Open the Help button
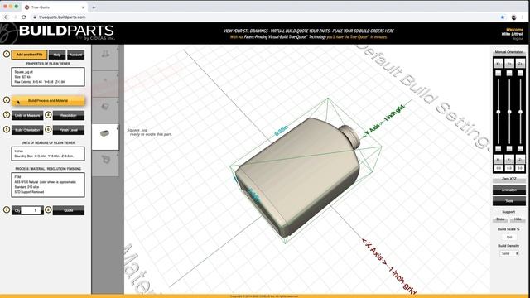The width and height of the screenshot is (530, 298). tap(57, 55)
